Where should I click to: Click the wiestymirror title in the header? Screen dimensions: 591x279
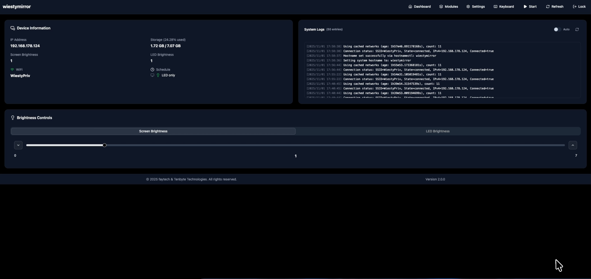17,6
